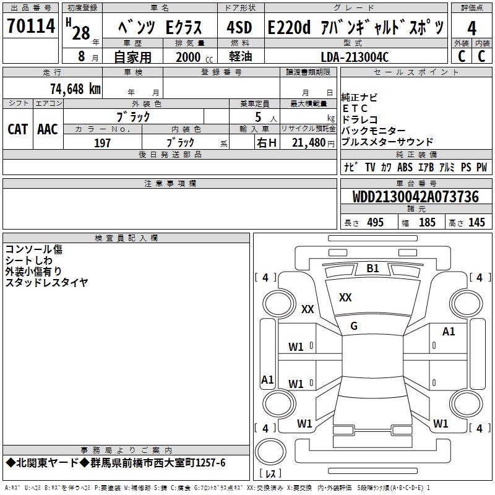The width and height of the screenshot is (495, 495).
Task: Select the inspector note 外装小傷有り
Action: tap(33, 272)
